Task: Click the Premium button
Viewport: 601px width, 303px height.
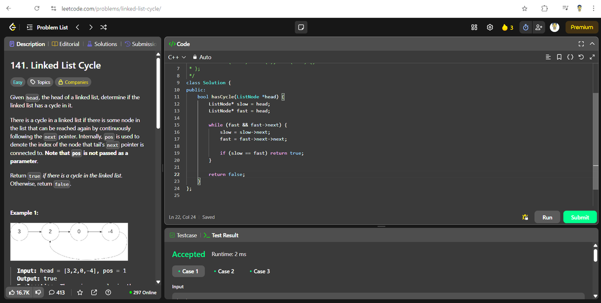Action: 581,27
